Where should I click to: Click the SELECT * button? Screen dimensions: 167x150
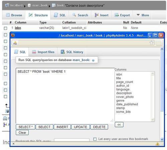pyautogui.click(x=25, y=127)
